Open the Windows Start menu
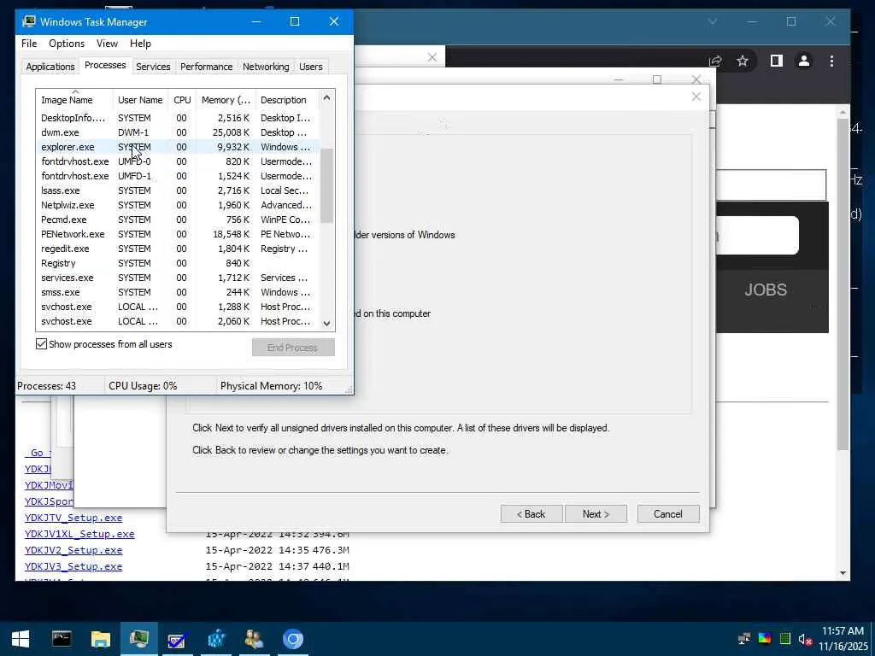Viewport: 875px width, 656px height. pyautogui.click(x=21, y=639)
